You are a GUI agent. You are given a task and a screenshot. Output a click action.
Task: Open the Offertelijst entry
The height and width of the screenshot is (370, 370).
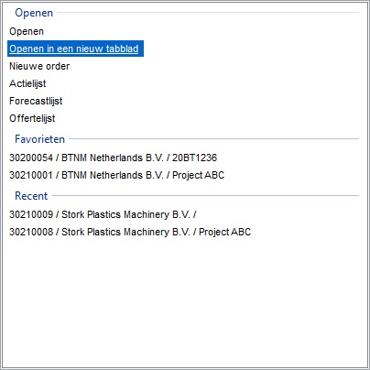tap(32, 118)
